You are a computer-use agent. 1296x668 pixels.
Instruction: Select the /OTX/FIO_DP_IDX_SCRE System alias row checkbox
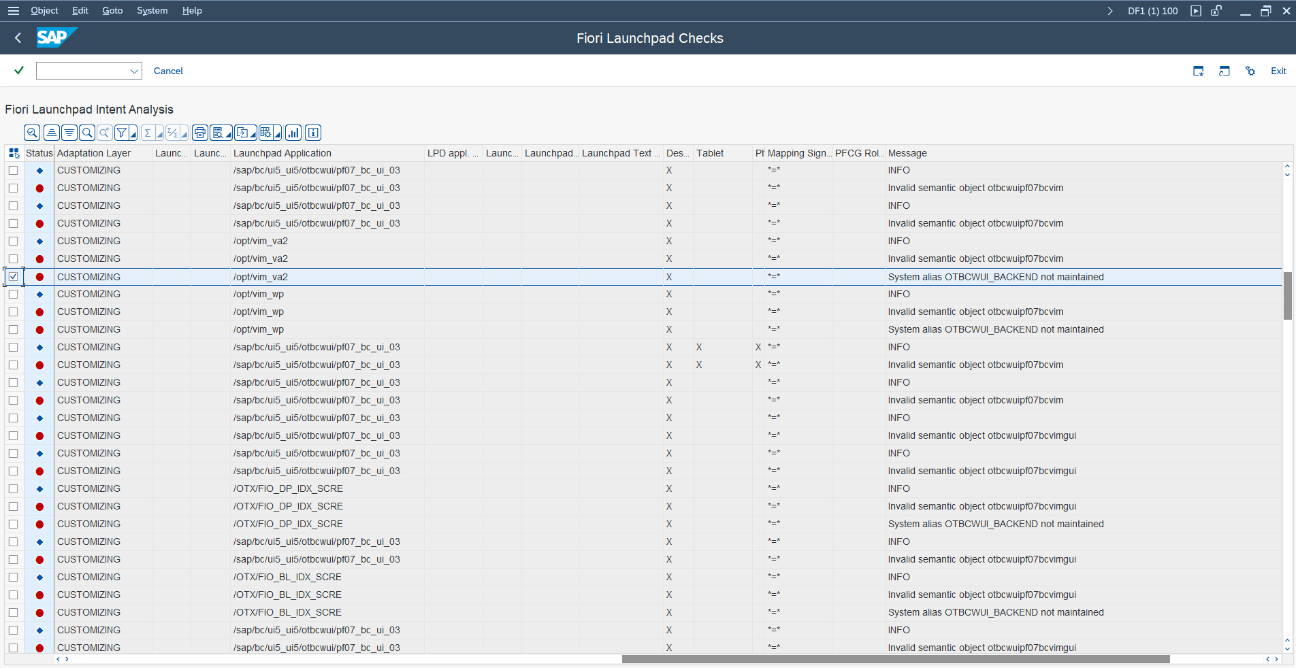(14, 524)
